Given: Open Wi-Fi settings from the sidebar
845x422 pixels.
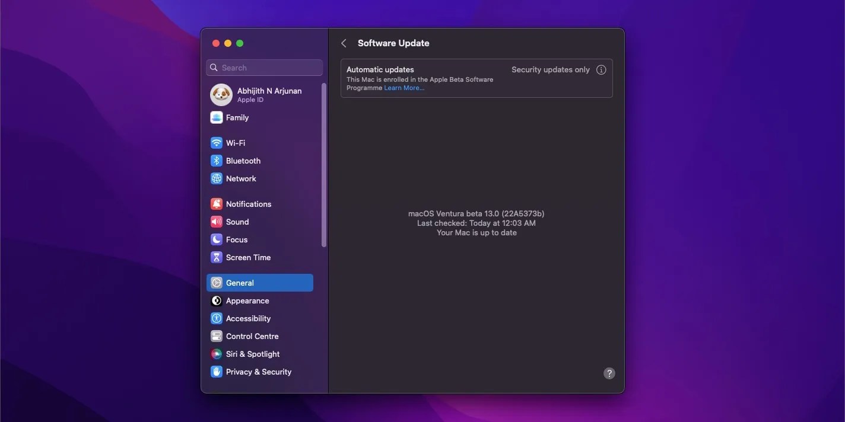Looking at the screenshot, I should [x=234, y=142].
